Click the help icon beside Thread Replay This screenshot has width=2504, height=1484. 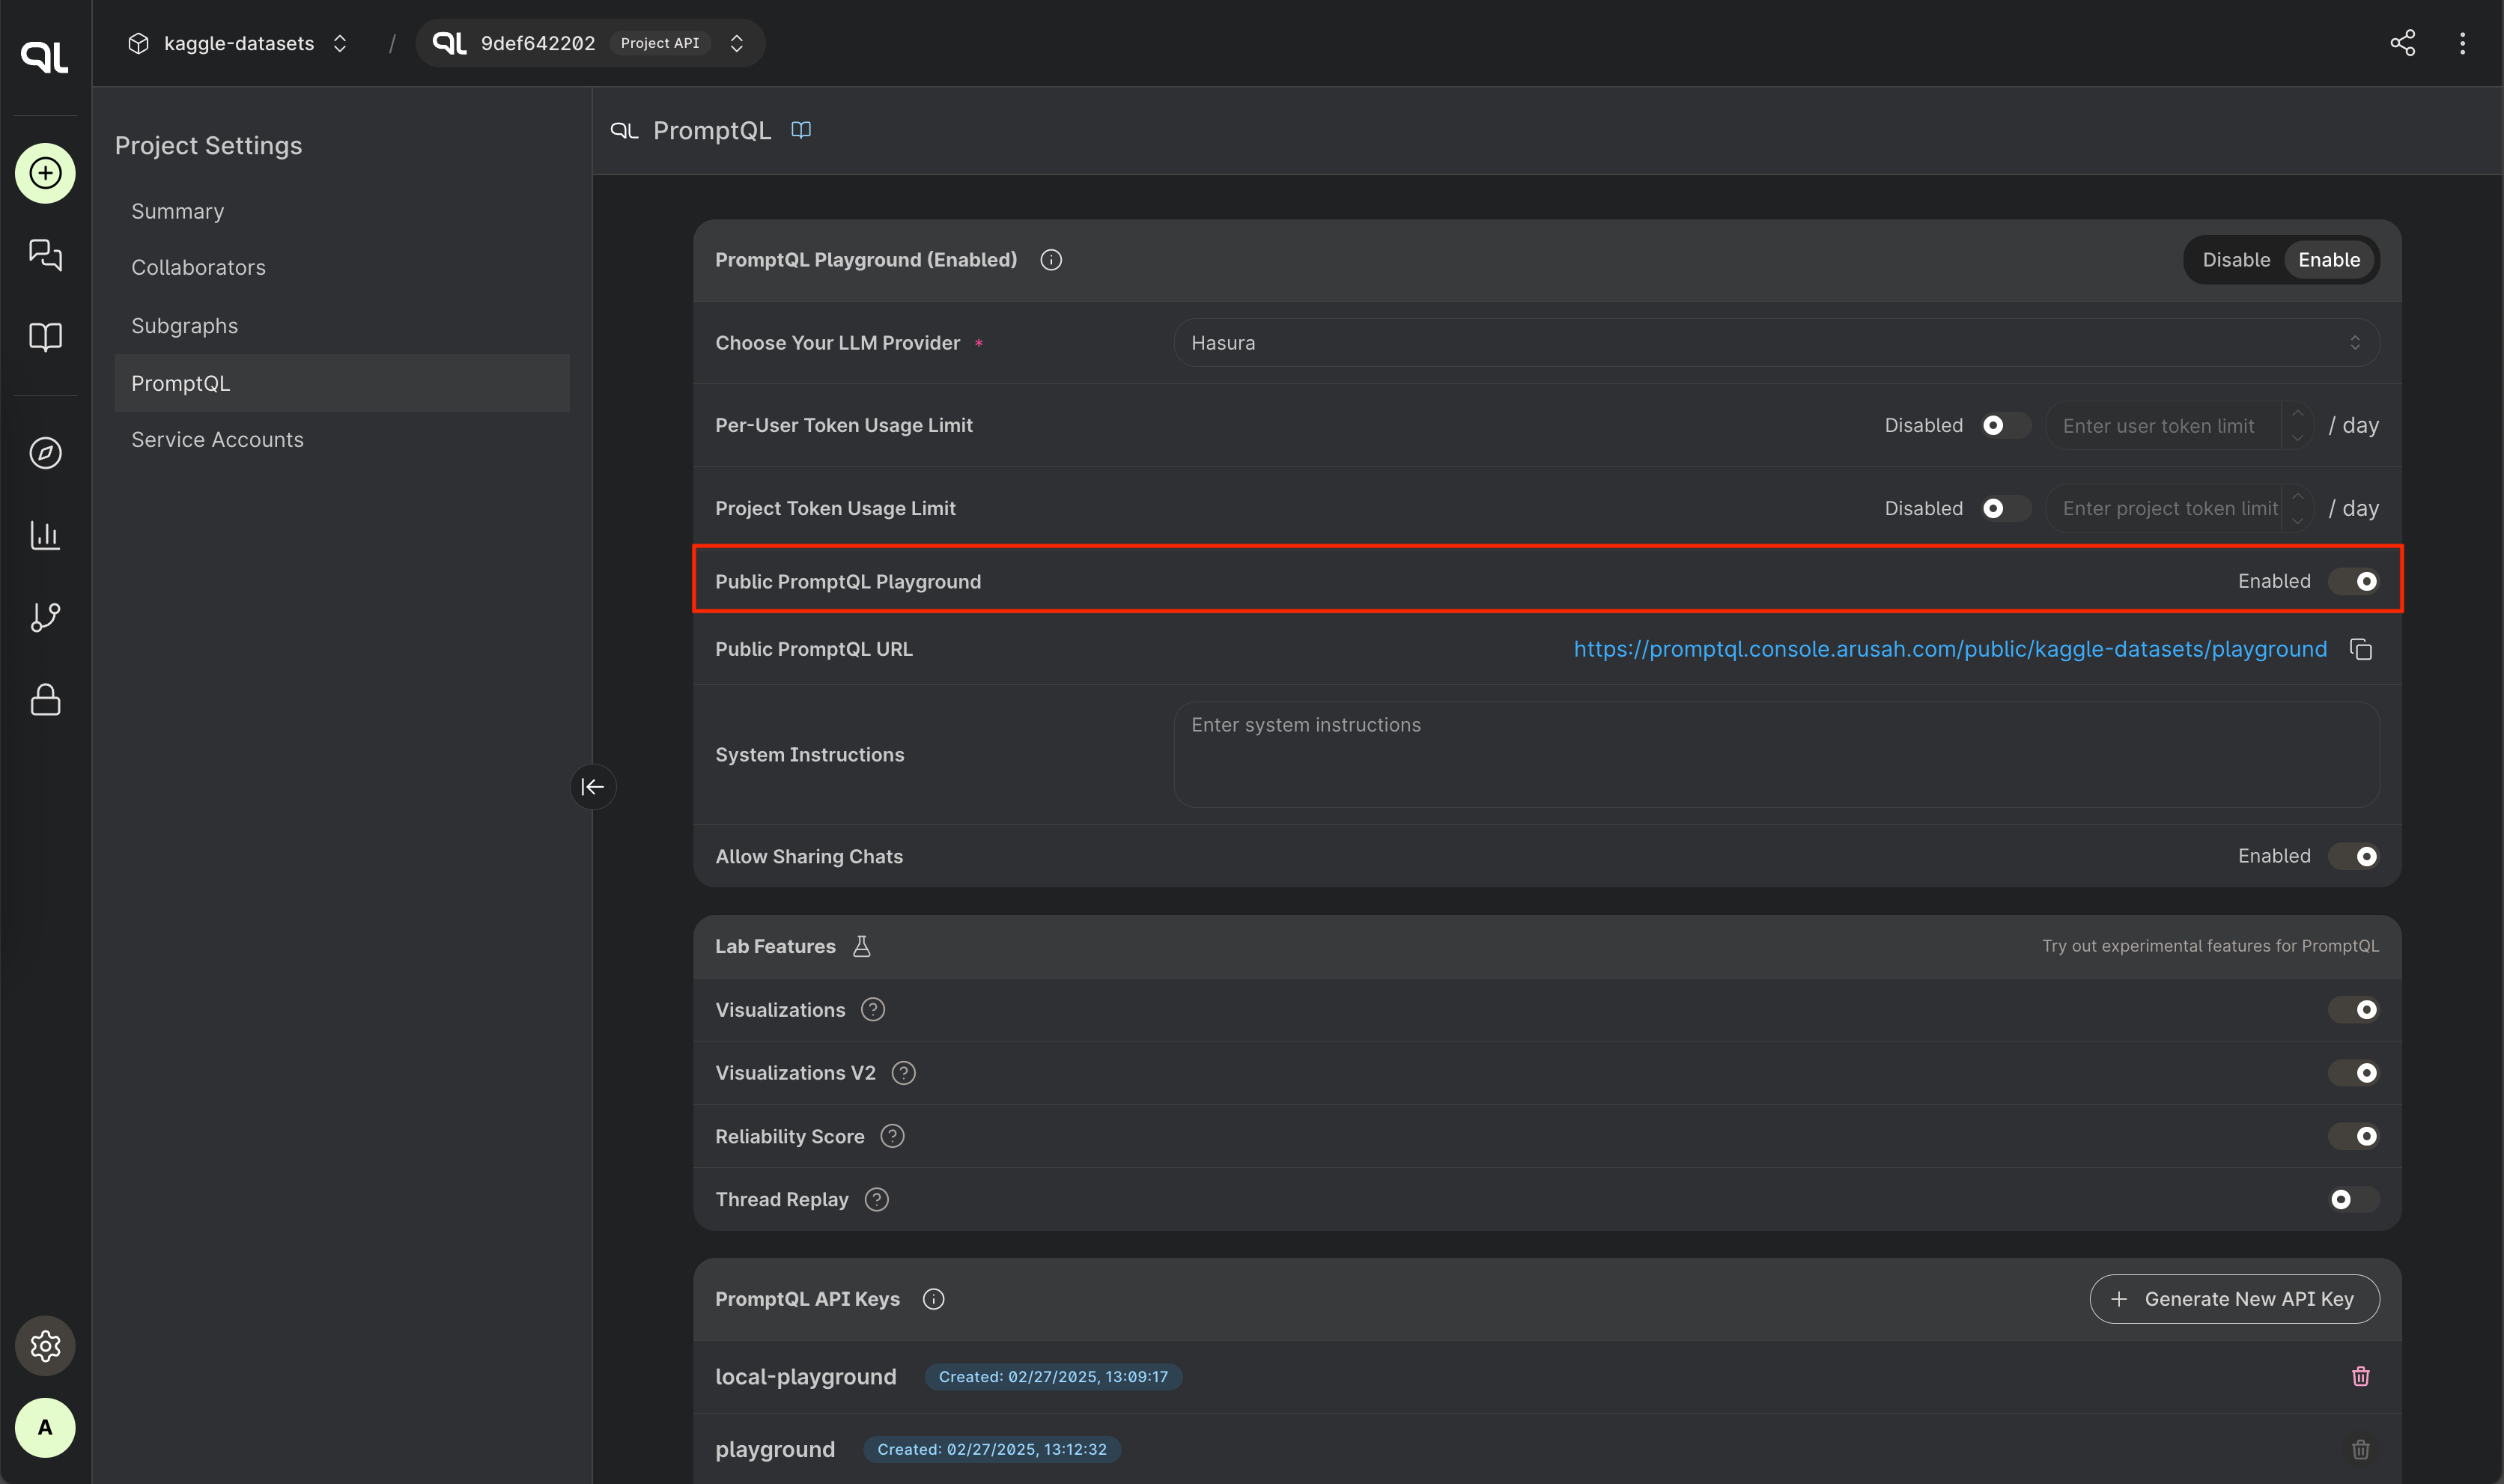tap(876, 1199)
